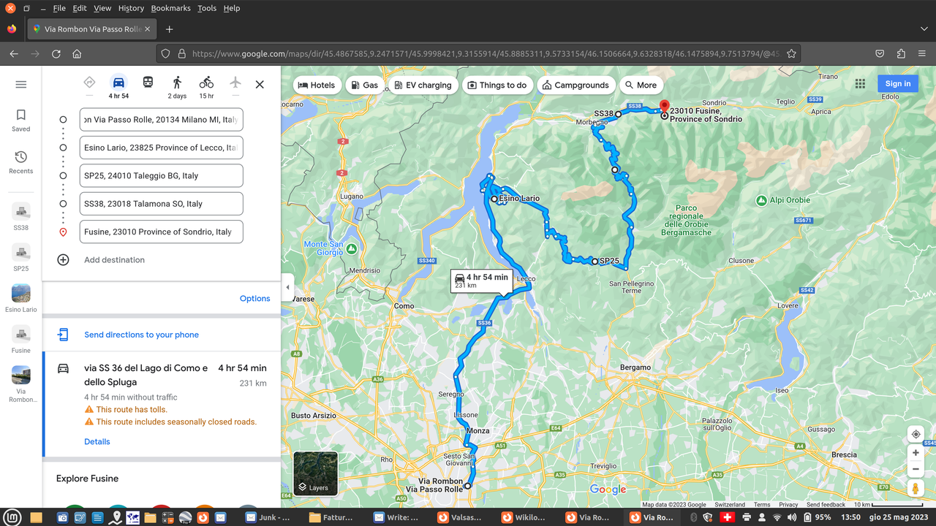Search Hotels on the map

[x=317, y=85]
